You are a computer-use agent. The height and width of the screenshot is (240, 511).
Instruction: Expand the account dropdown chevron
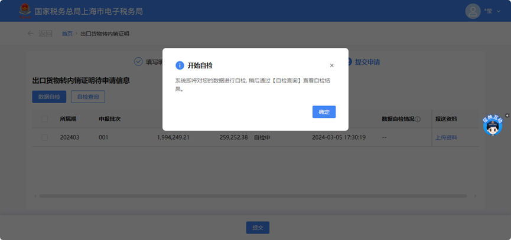[x=499, y=11]
